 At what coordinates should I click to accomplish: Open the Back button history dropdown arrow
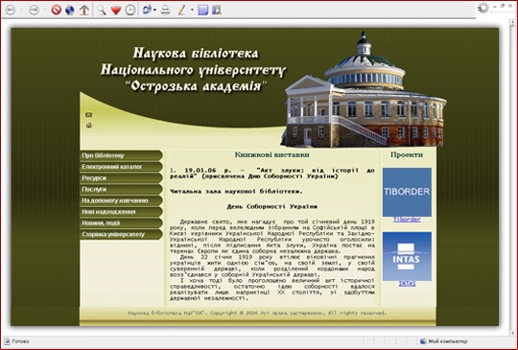pos(21,10)
